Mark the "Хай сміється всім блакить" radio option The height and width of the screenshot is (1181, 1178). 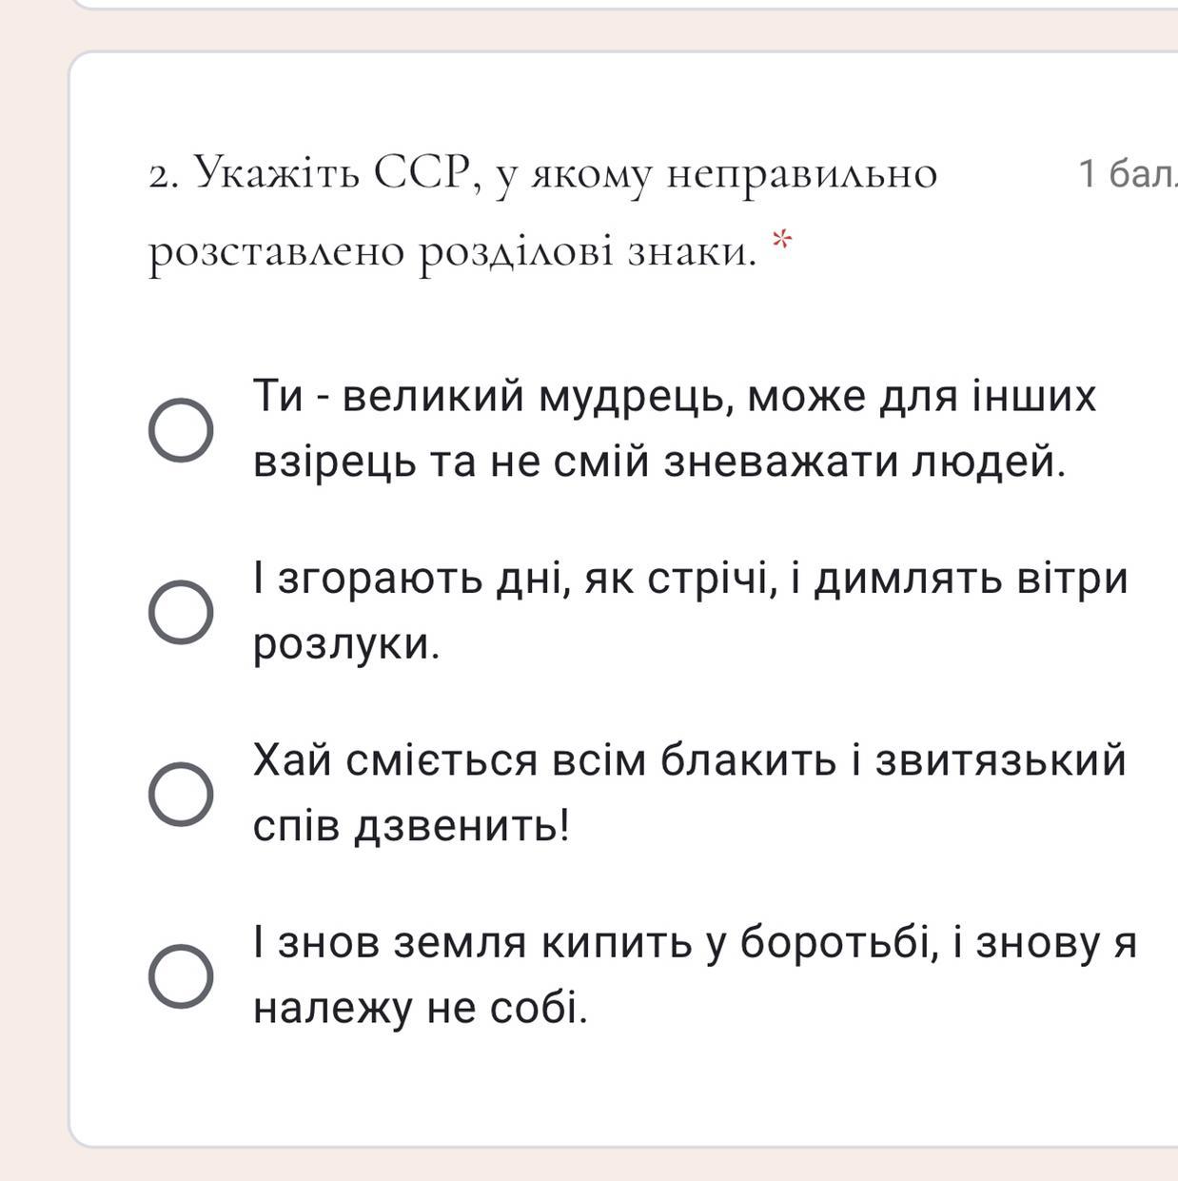(181, 794)
